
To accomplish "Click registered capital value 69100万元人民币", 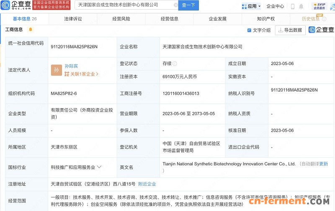I will (x=180, y=77).
